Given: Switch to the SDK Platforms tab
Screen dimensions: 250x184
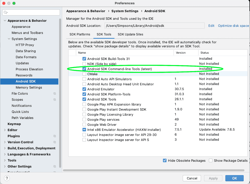Looking at the screenshot, I should click(x=80, y=34).
